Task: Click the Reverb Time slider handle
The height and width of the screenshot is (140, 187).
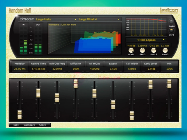Action: (38, 93)
